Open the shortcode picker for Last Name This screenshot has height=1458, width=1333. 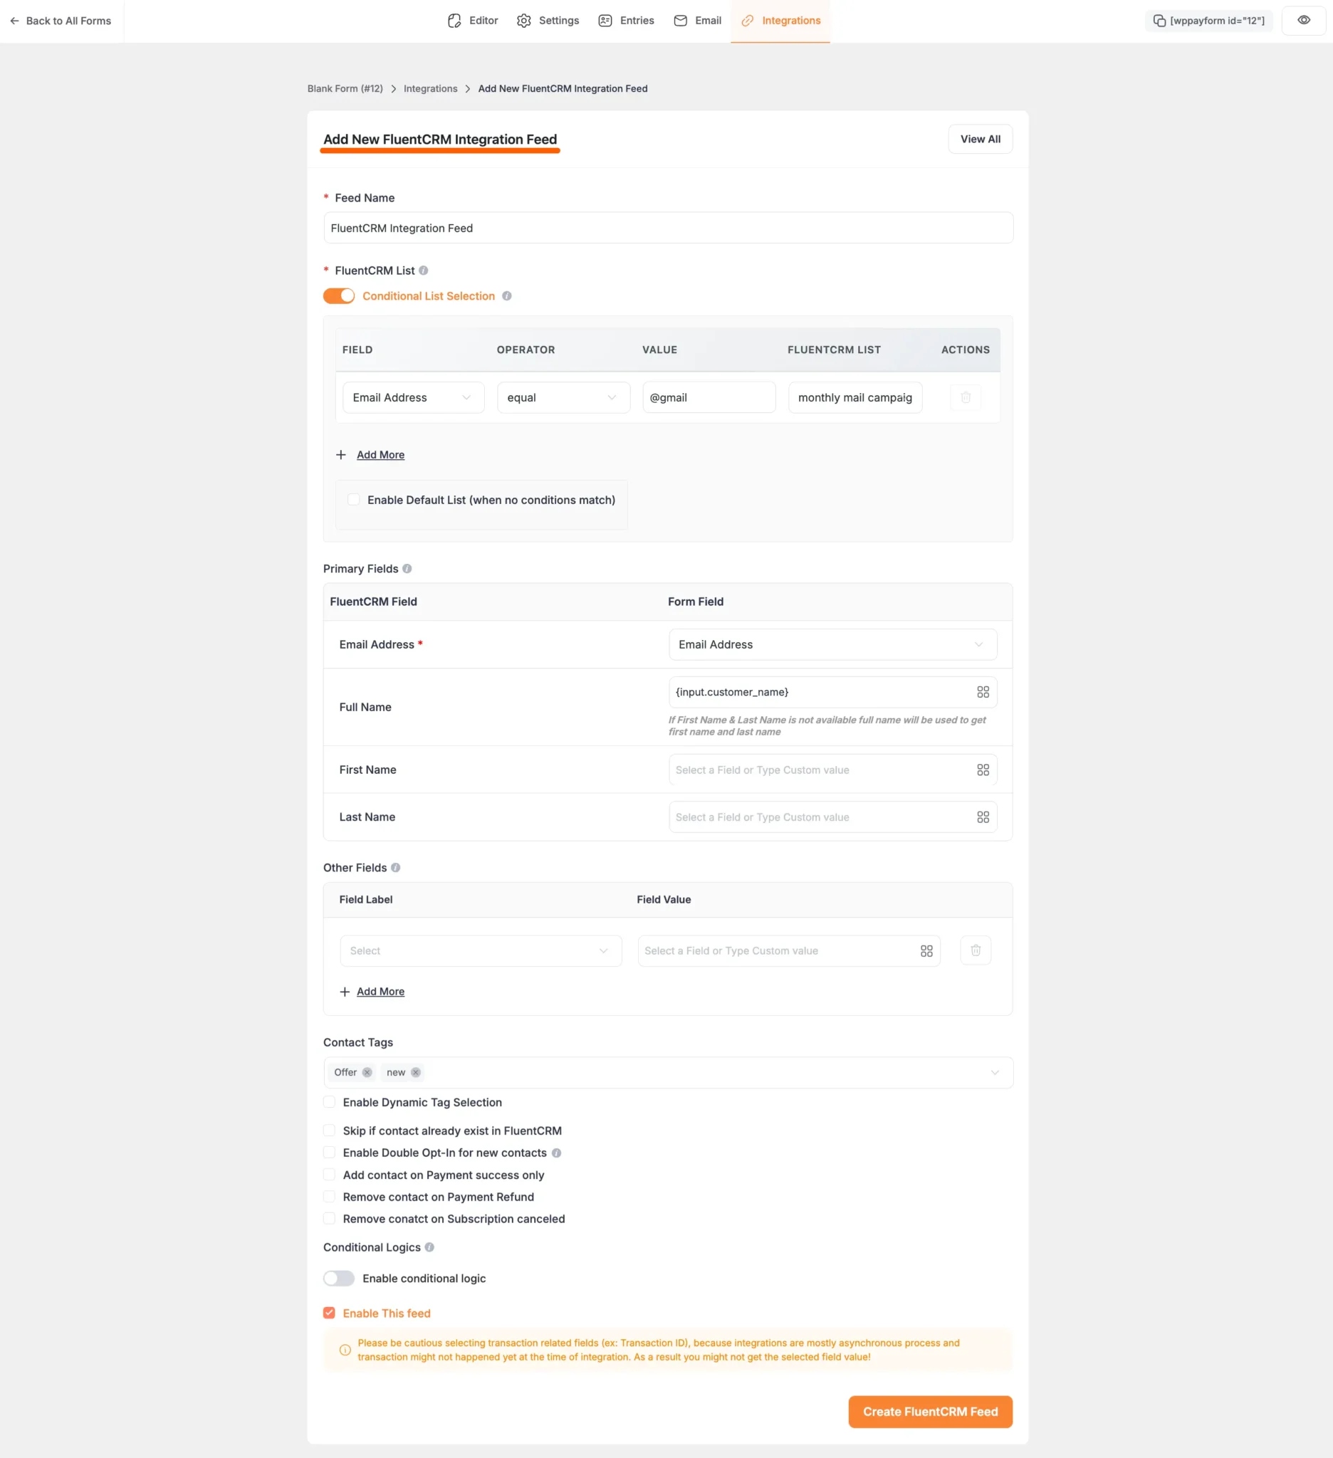983,817
